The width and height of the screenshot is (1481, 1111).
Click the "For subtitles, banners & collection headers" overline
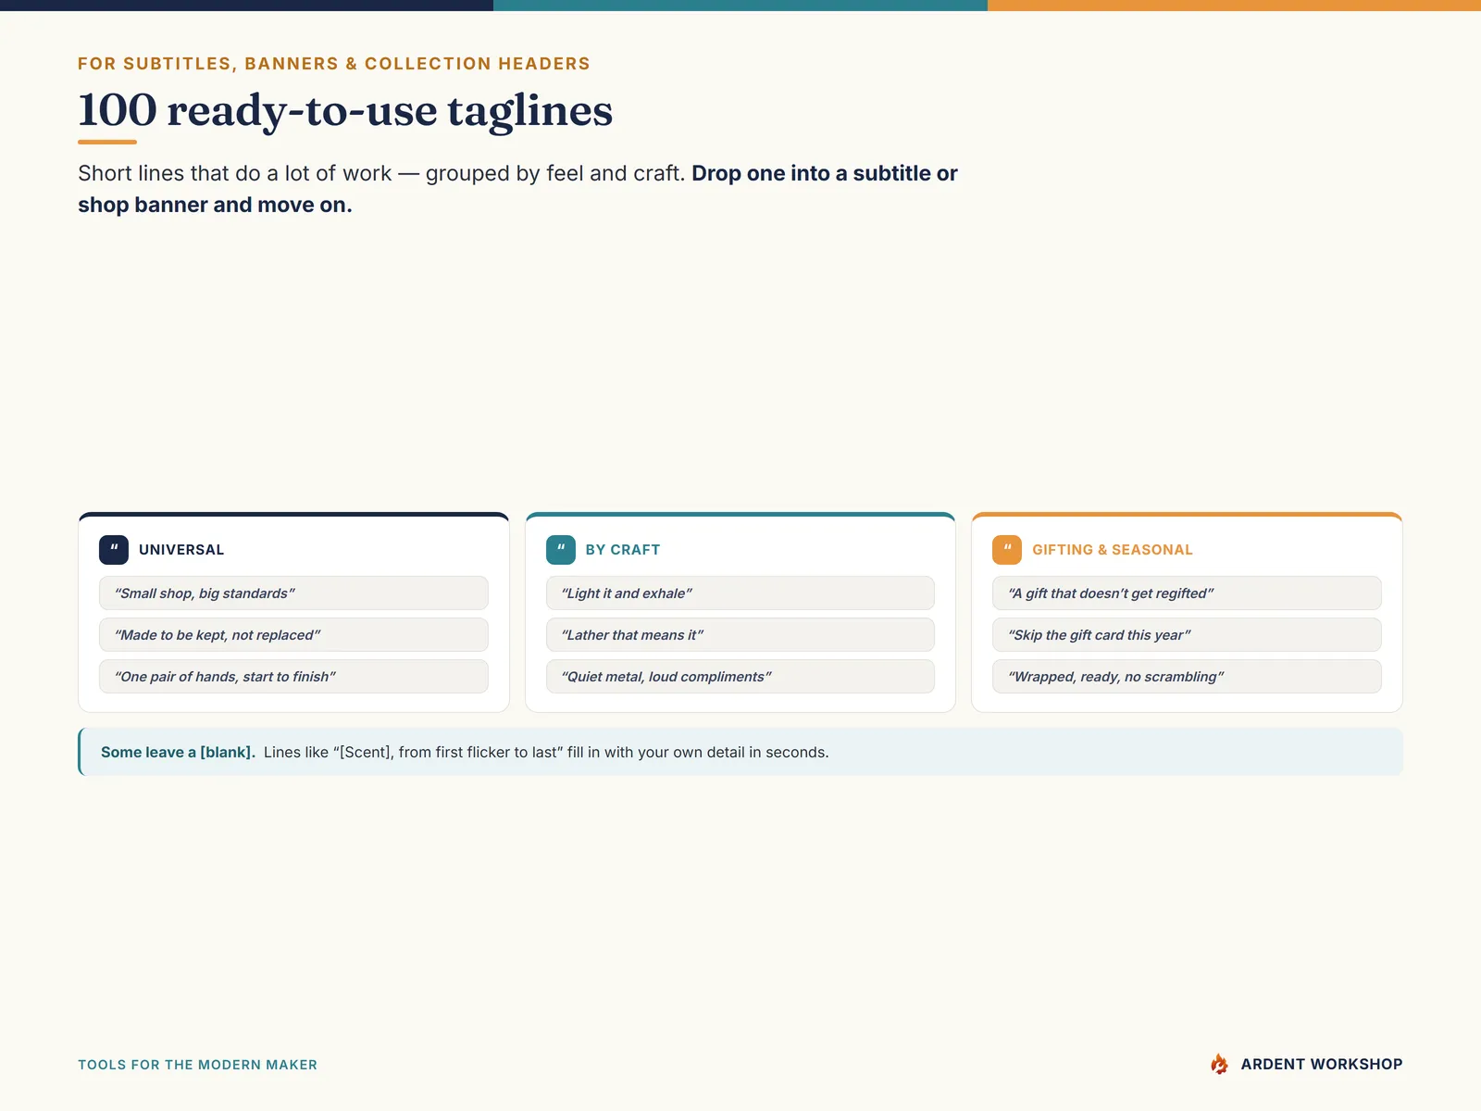click(x=334, y=64)
